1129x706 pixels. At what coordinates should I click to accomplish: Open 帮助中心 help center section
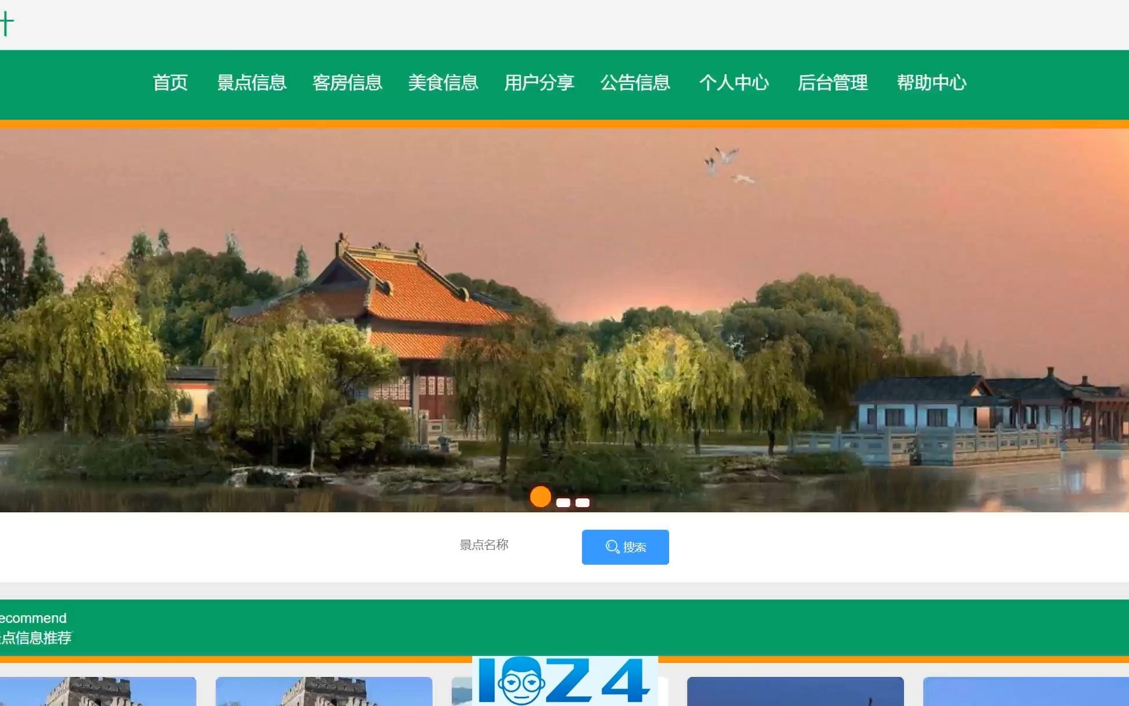click(931, 82)
